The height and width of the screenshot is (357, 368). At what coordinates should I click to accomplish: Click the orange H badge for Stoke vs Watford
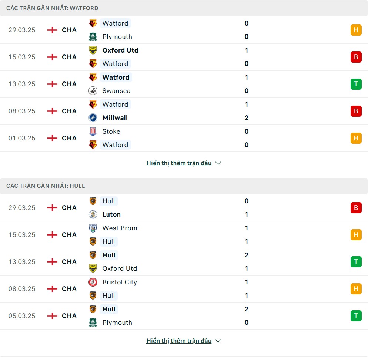tap(356, 138)
